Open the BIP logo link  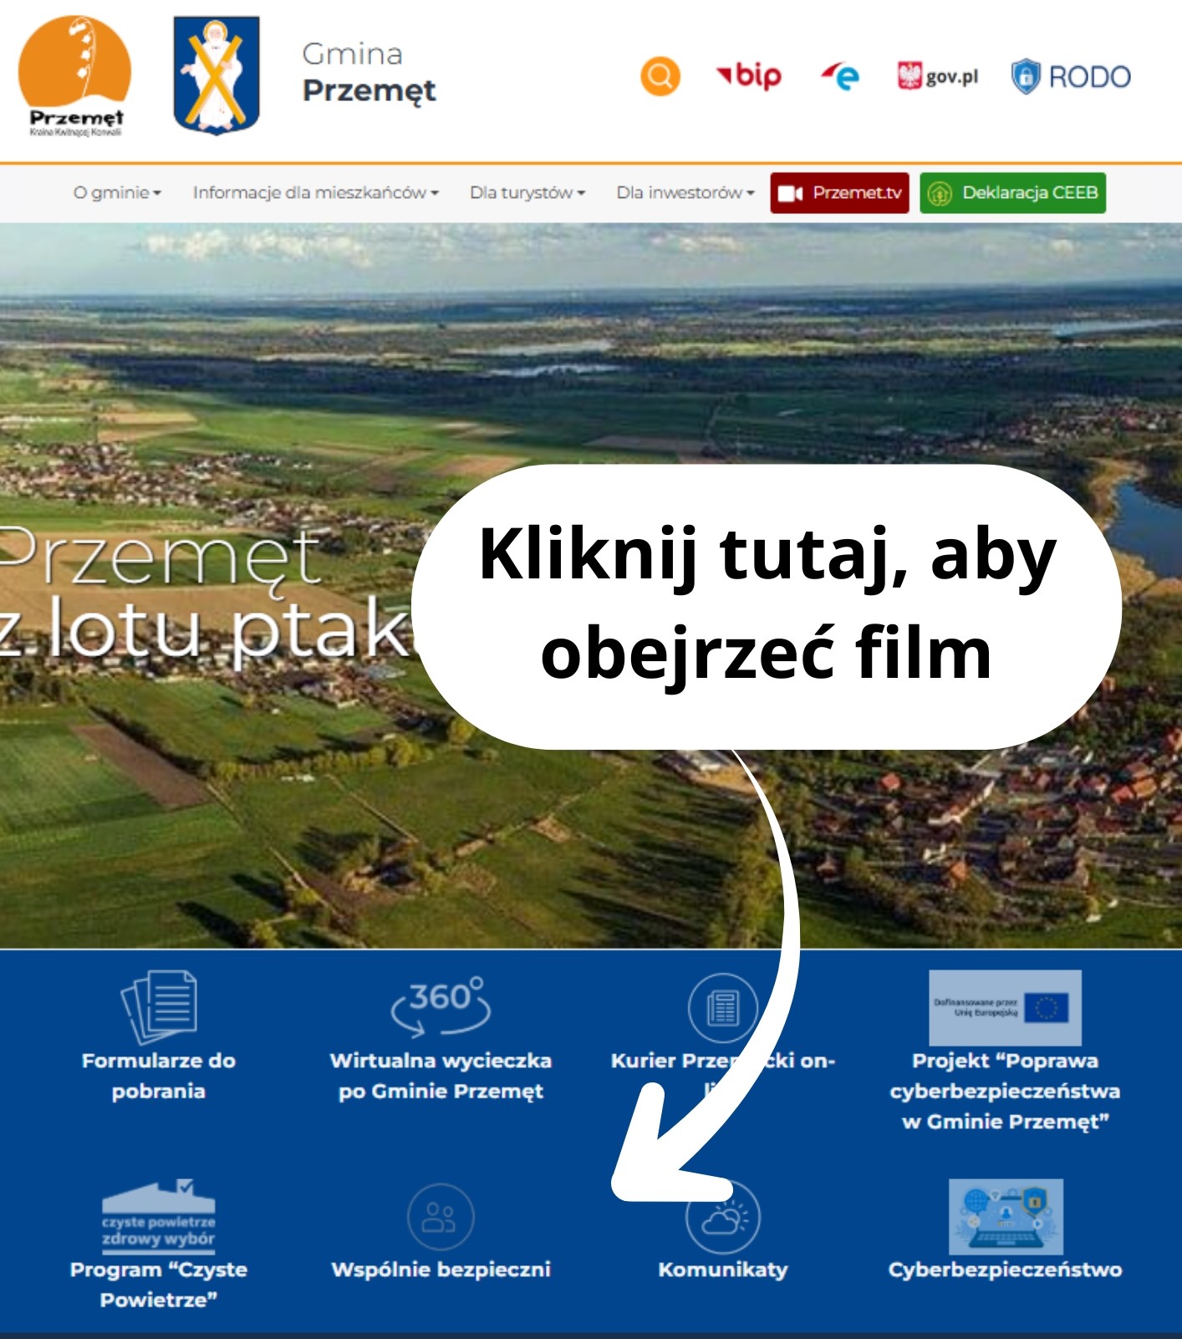click(749, 76)
